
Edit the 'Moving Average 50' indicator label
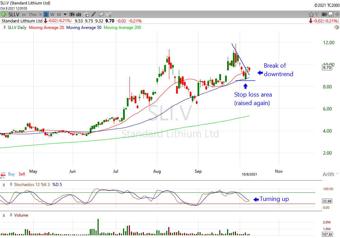pyautogui.click(x=84, y=28)
